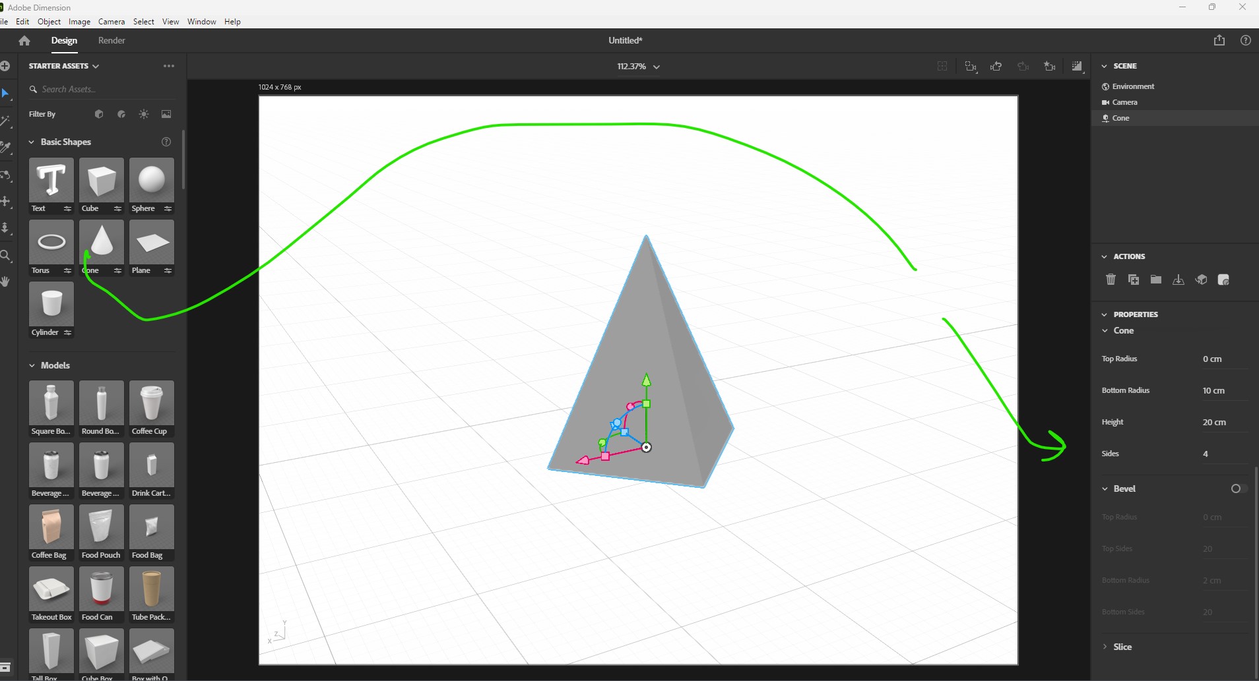Viewport: 1259px width, 681px height.
Task: Select the Undo camera bookmark icon
Action: click(x=995, y=66)
